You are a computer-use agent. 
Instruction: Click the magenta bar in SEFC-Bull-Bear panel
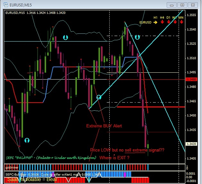(x=125, y=174)
